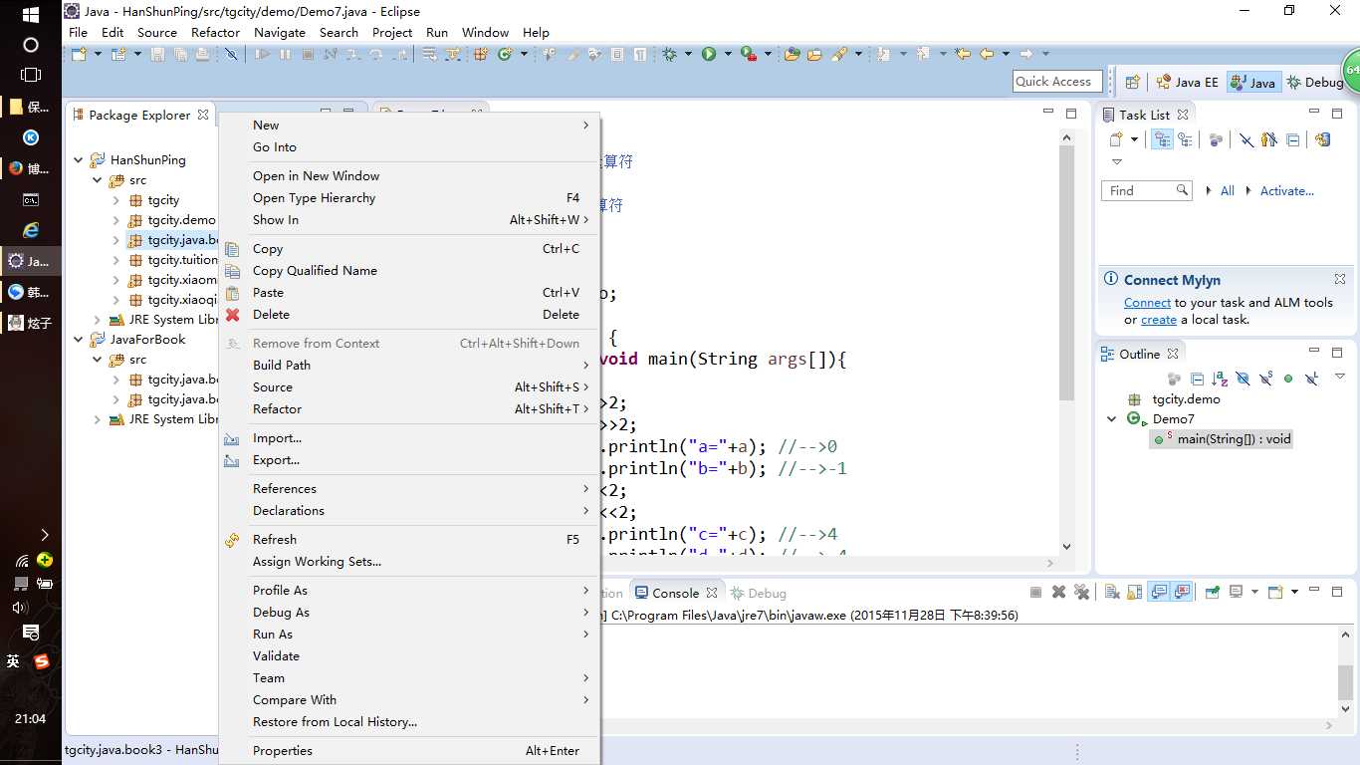The width and height of the screenshot is (1360, 765).
Task: Switch to Java EE perspective button
Action: [x=1187, y=83]
